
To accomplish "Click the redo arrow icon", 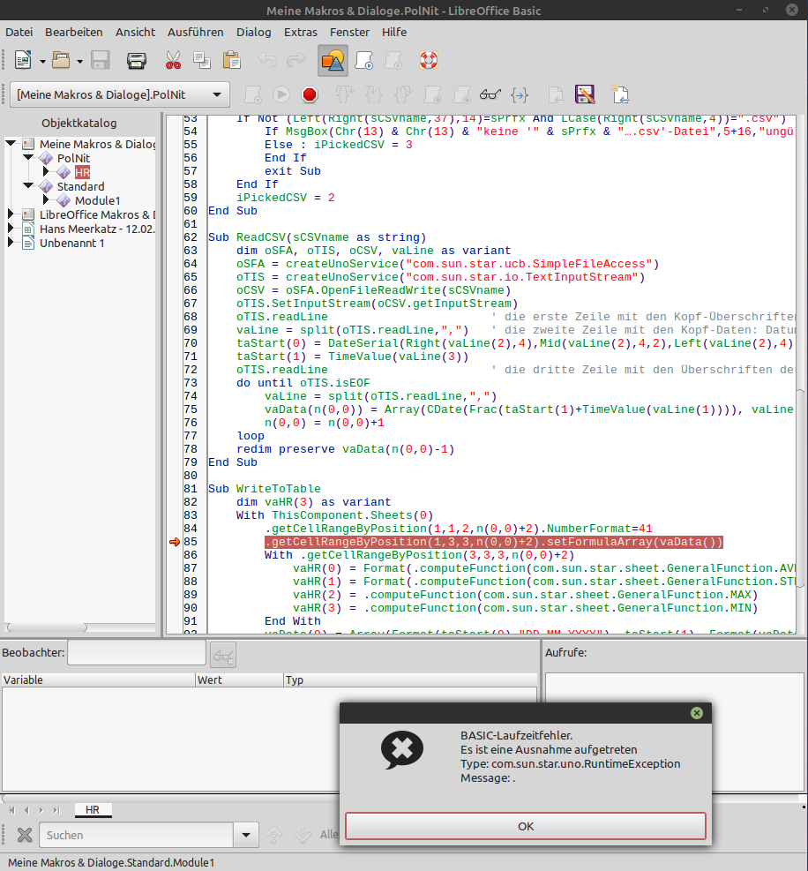I will [x=296, y=60].
